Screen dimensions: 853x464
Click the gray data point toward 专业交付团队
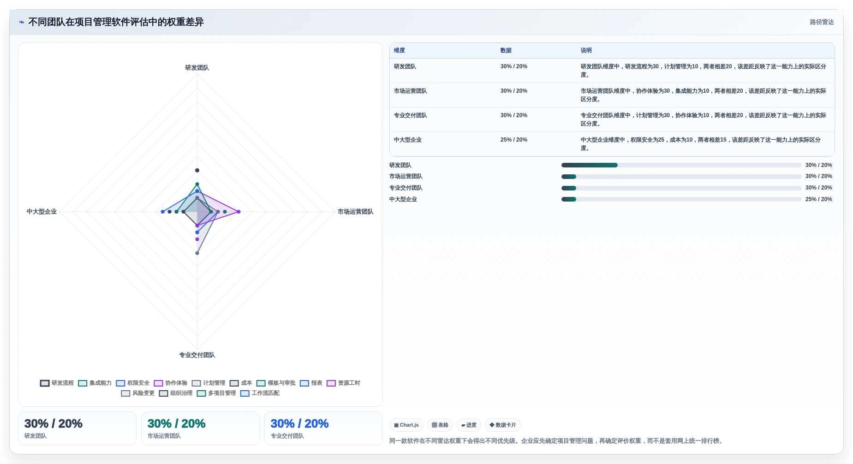pyautogui.click(x=197, y=253)
